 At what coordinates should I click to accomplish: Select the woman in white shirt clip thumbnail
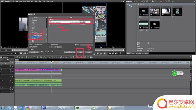point(155,11)
